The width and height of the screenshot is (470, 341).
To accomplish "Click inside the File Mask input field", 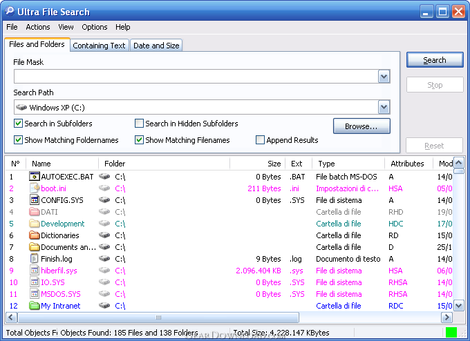I will [196, 77].
